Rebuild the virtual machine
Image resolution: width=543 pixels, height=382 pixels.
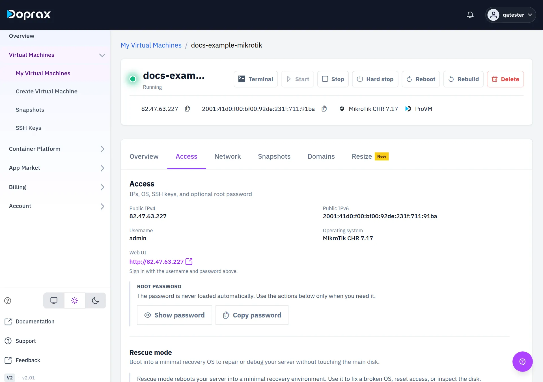(x=463, y=79)
